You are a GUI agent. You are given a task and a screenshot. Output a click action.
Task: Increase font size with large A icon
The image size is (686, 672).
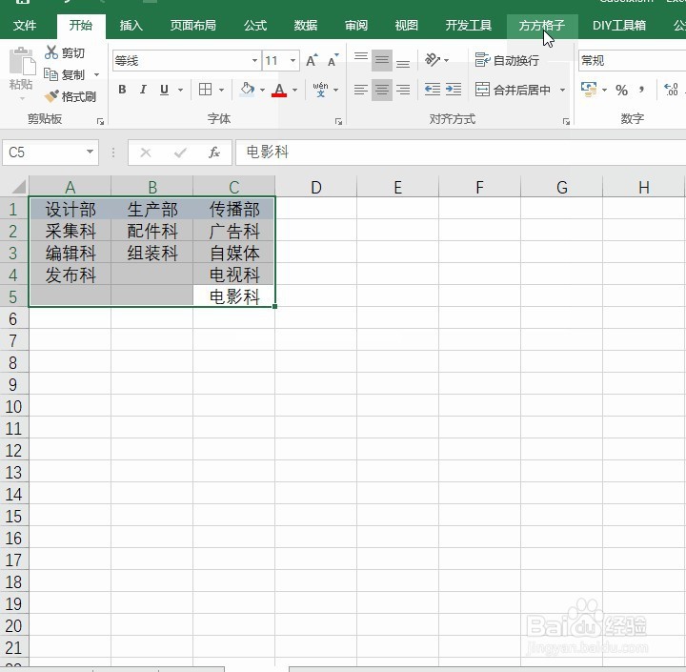coord(312,60)
